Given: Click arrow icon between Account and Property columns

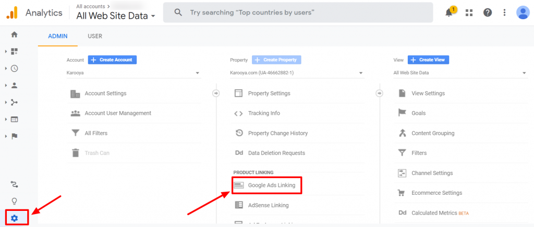Looking at the screenshot, I should [x=216, y=94].
